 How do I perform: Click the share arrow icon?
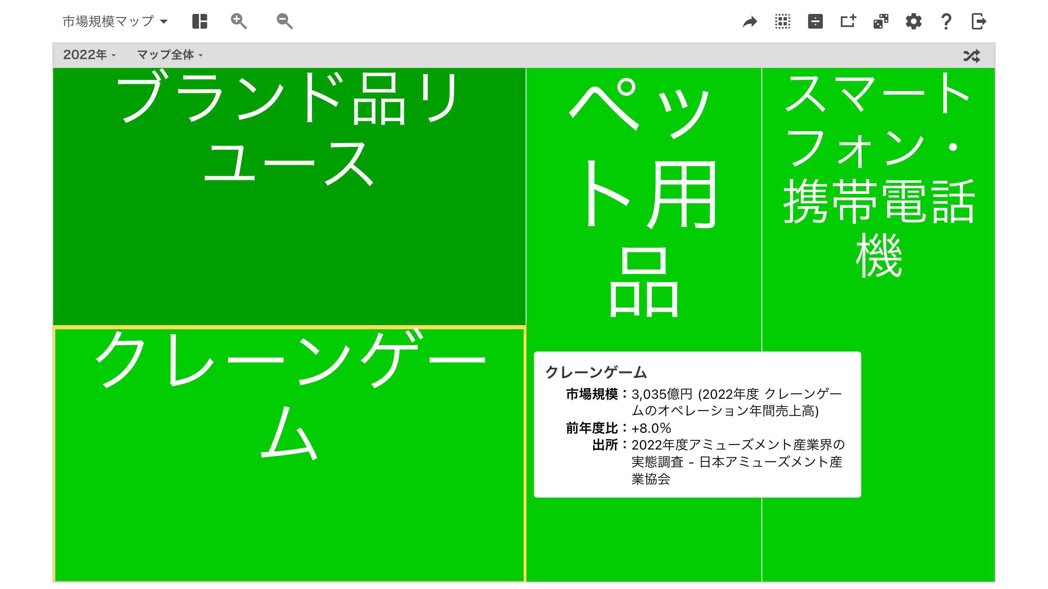[750, 21]
